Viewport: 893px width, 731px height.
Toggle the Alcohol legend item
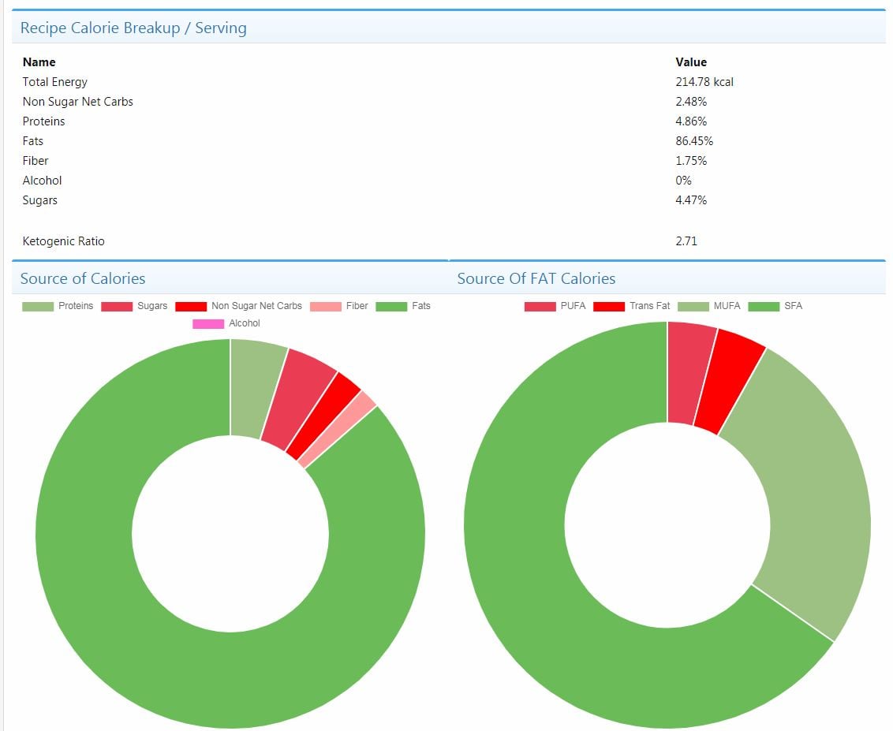(x=226, y=323)
